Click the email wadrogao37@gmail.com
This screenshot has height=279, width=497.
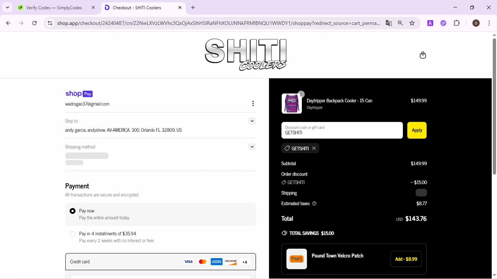click(87, 104)
